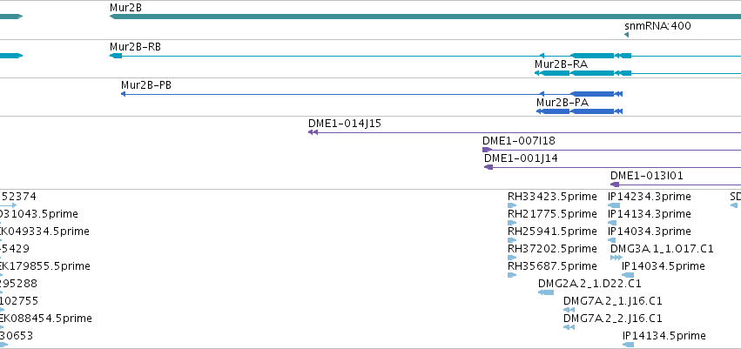Viewport: 741px width, 349px height.
Task: Select the RH21775.5prime EST label
Action: point(552,214)
